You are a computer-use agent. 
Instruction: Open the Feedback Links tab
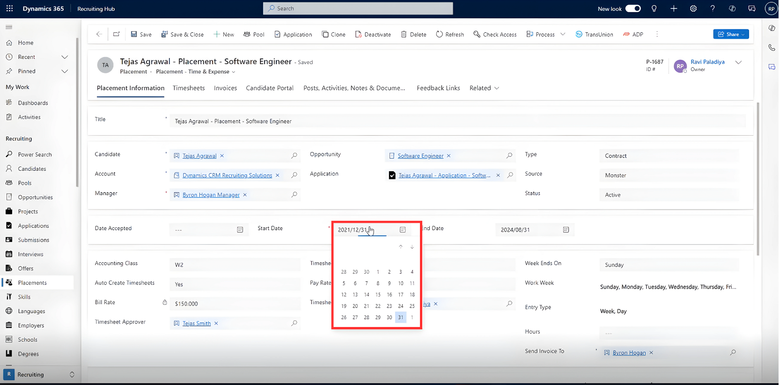[438, 88]
